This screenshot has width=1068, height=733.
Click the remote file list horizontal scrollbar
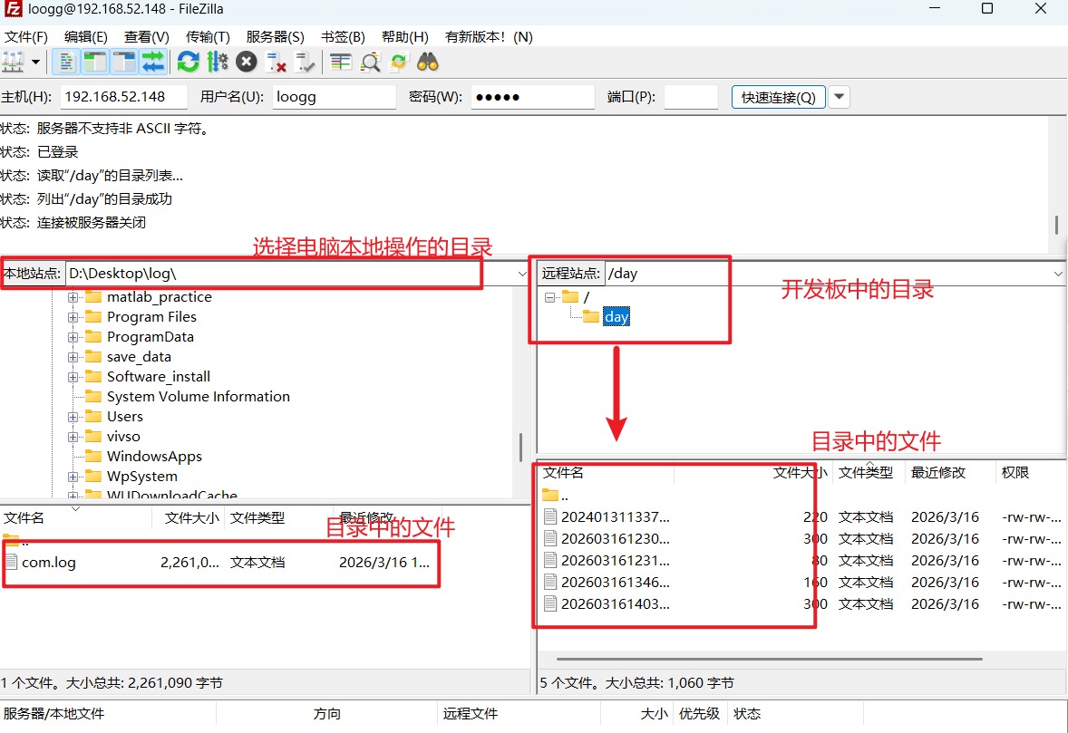click(769, 659)
